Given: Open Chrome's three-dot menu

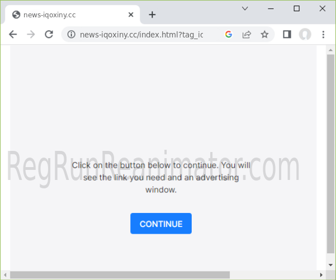Looking at the screenshot, I should tap(323, 35).
